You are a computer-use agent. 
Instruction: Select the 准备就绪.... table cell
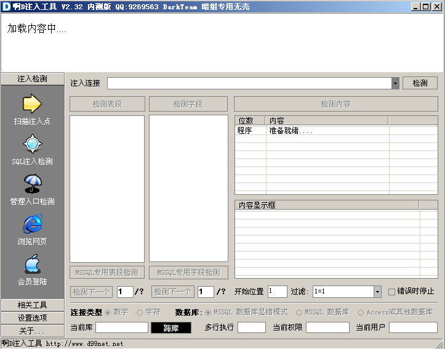tap(327, 131)
